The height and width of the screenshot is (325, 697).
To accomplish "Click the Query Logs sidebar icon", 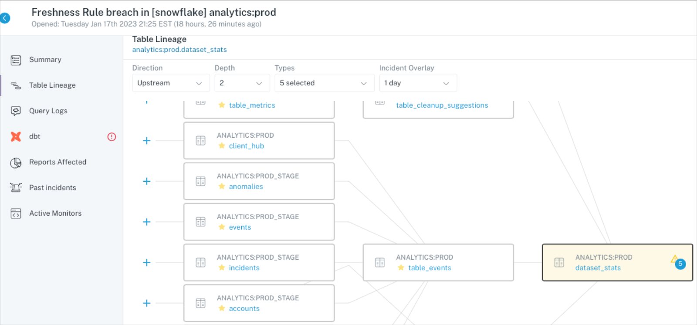I will point(16,111).
